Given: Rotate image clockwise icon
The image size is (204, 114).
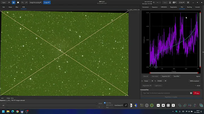Looking at the screenshot, I should [x=185, y=105].
